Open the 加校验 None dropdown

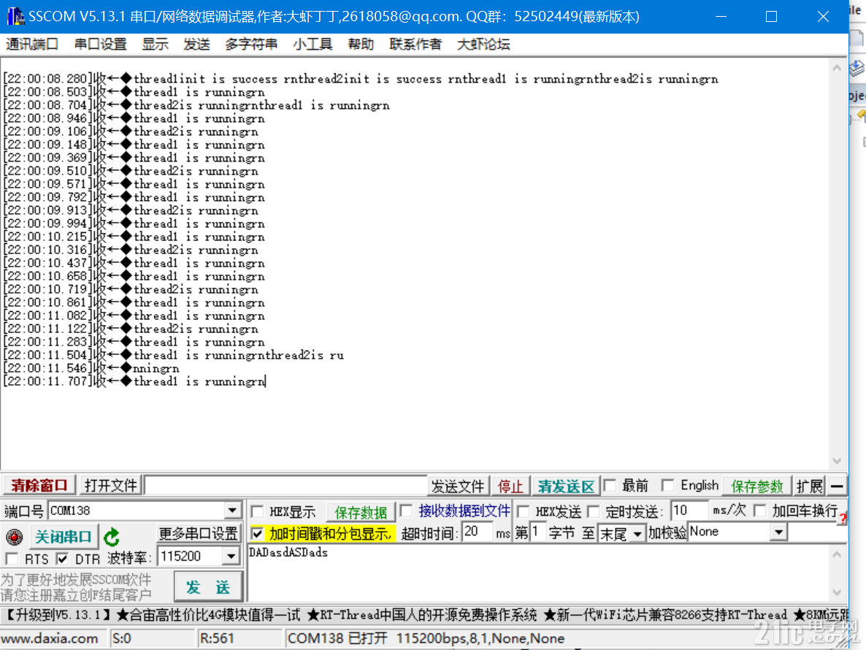tap(778, 532)
